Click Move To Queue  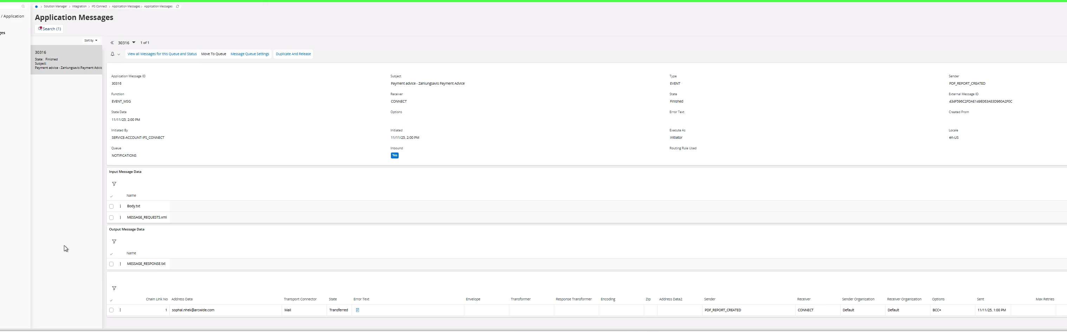(x=214, y=54)
